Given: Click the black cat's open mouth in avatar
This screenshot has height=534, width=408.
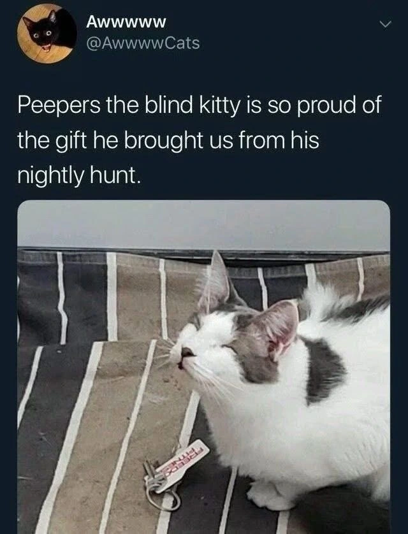Looking at the screenshot, I should (45, 48).
